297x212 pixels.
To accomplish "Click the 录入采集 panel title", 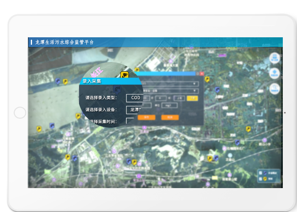I will click(92, 81).
